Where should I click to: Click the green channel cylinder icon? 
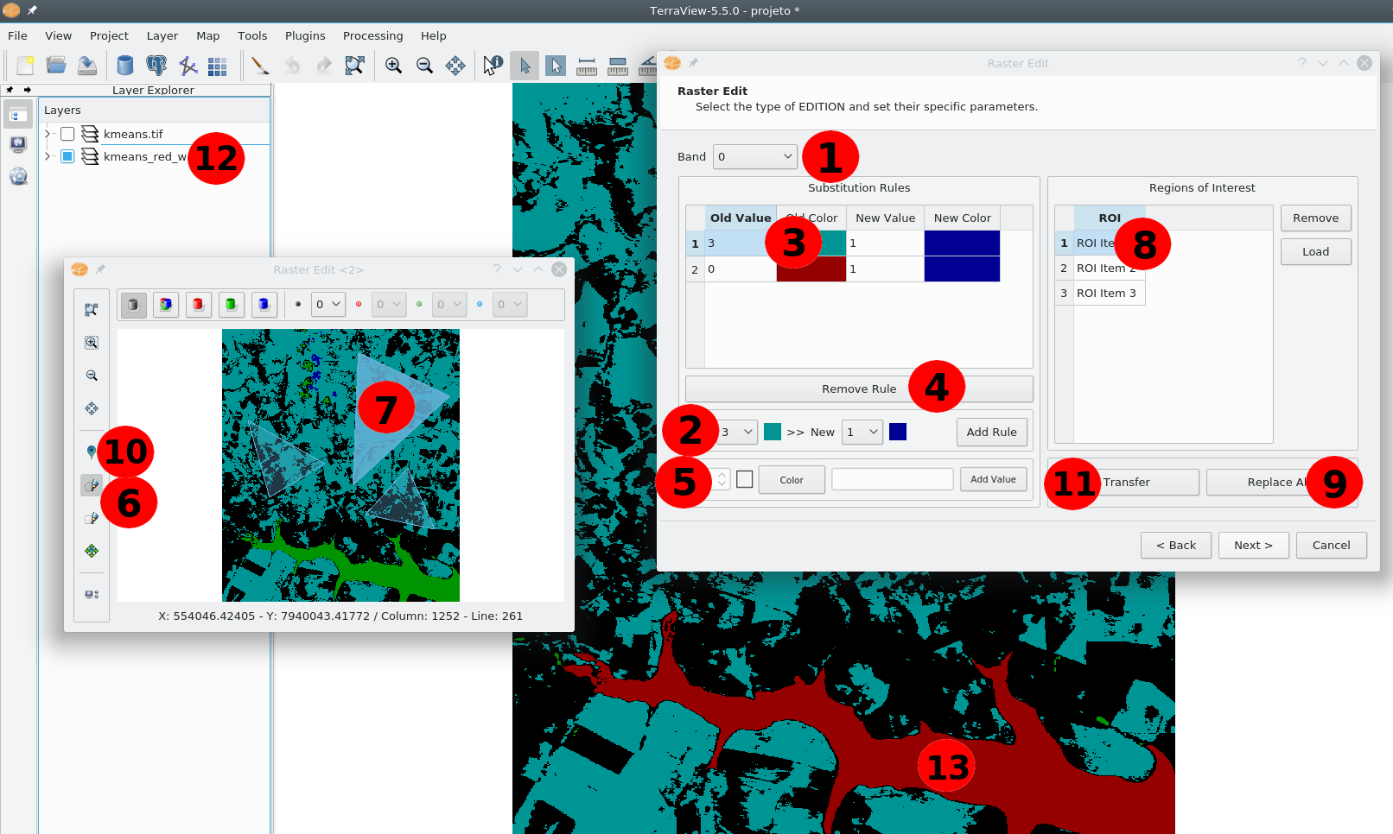[x=231, y=305]
